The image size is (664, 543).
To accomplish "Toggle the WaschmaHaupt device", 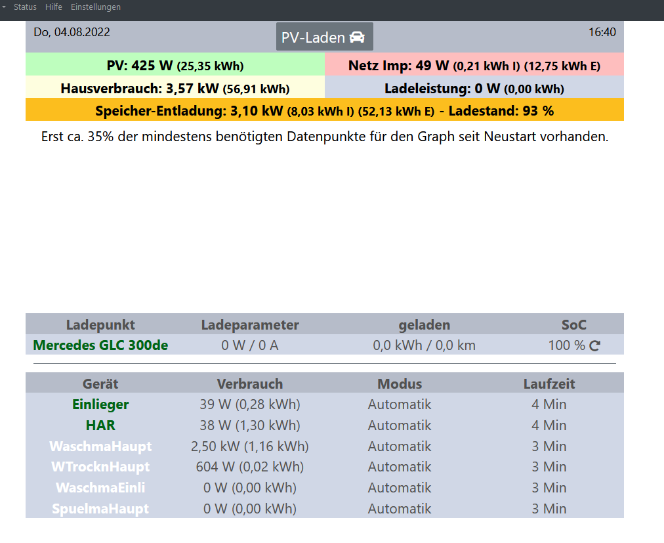I will [x=100, y=446].
